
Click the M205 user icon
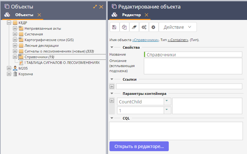tap(15, 68)
